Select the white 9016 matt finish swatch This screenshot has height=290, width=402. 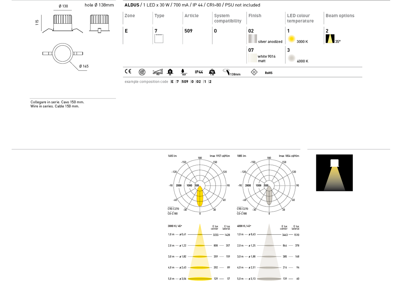pos(253,58)
